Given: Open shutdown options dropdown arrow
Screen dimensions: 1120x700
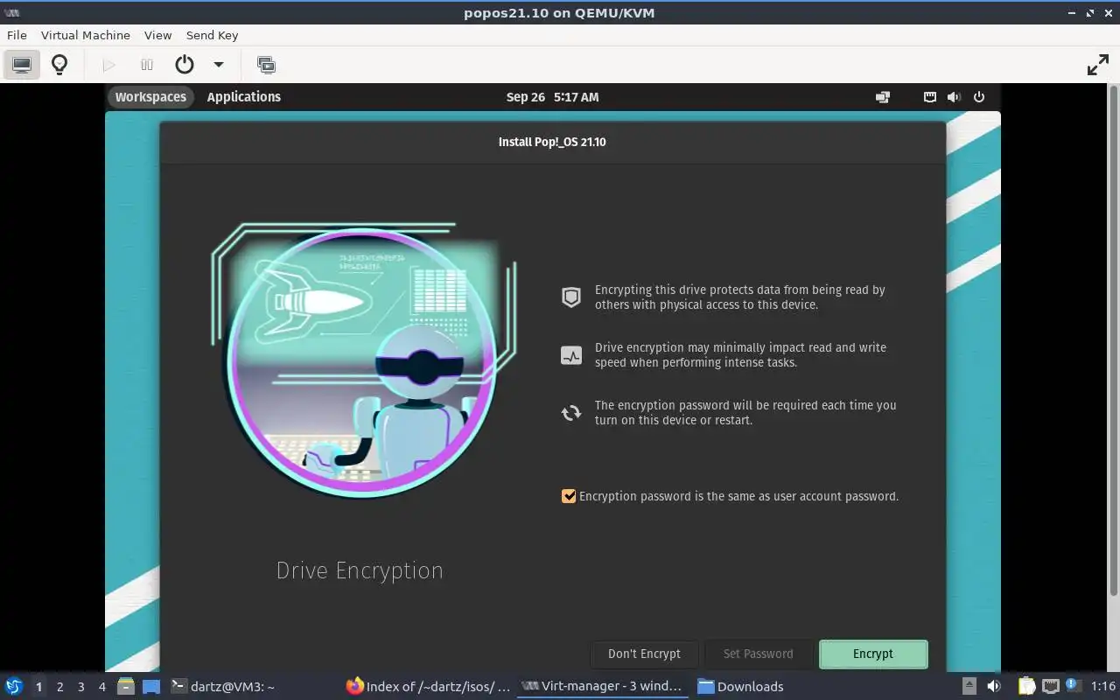Looking at the screenshot, I should pos(219,65).
